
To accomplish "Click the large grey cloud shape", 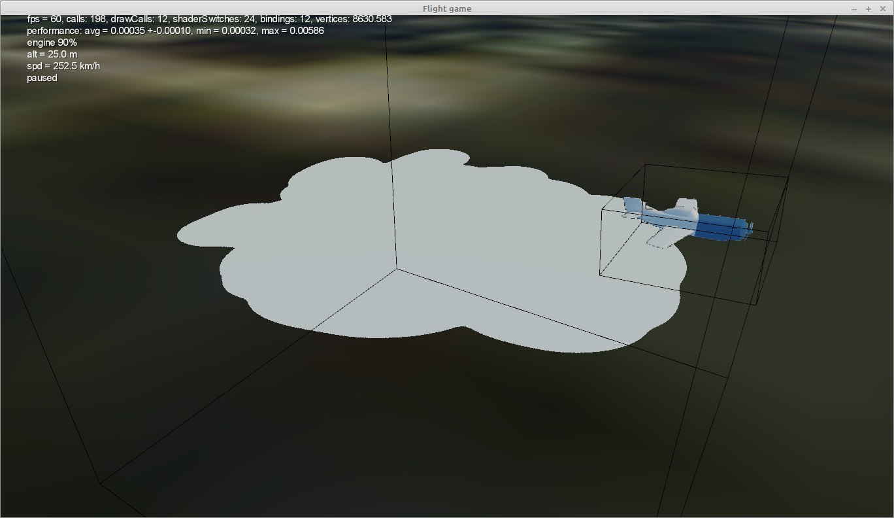I will [431, 252].
